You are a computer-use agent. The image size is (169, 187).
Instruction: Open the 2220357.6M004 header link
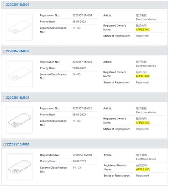point(17,5)
